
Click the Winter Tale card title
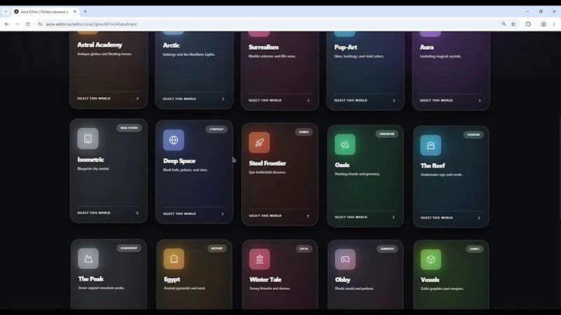pyautogui.click(x=266, y=279)
